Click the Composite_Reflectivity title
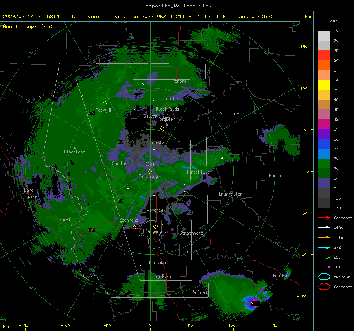Viewport: 354px width, 331px height. pyautogui.click(x=177, y=6)
